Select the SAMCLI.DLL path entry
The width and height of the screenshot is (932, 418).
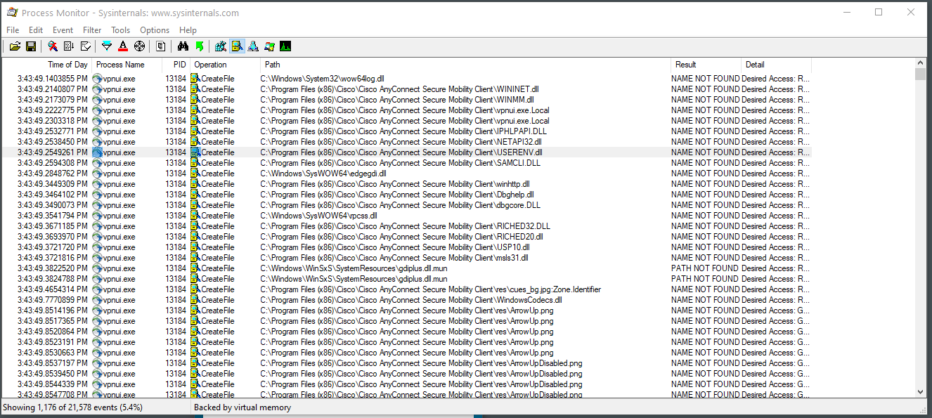tap(400, 163)
